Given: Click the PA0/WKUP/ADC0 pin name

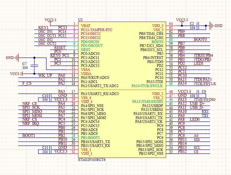Looking at the screenshot, I should (95, 77).
